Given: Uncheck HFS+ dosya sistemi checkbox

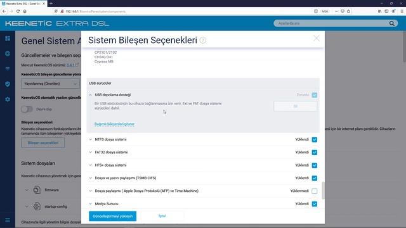Looking at the screenshot, I should pyautogui.click(x=315, y=165).
